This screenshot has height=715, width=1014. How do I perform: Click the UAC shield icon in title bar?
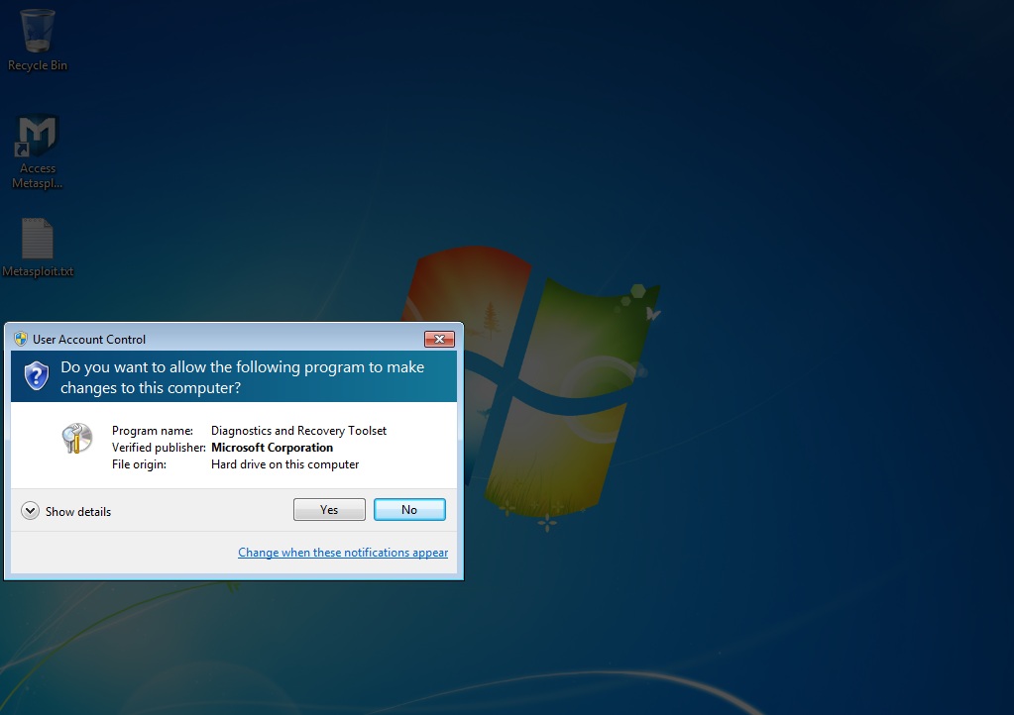(21, 339)
